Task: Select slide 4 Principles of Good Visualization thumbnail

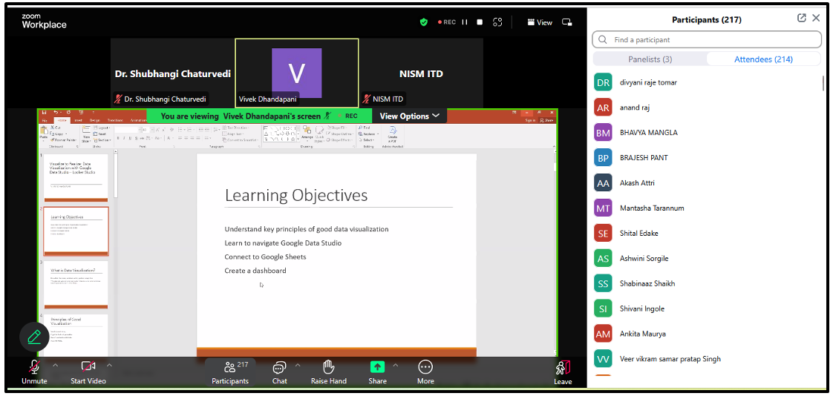Action: (76, 335)
